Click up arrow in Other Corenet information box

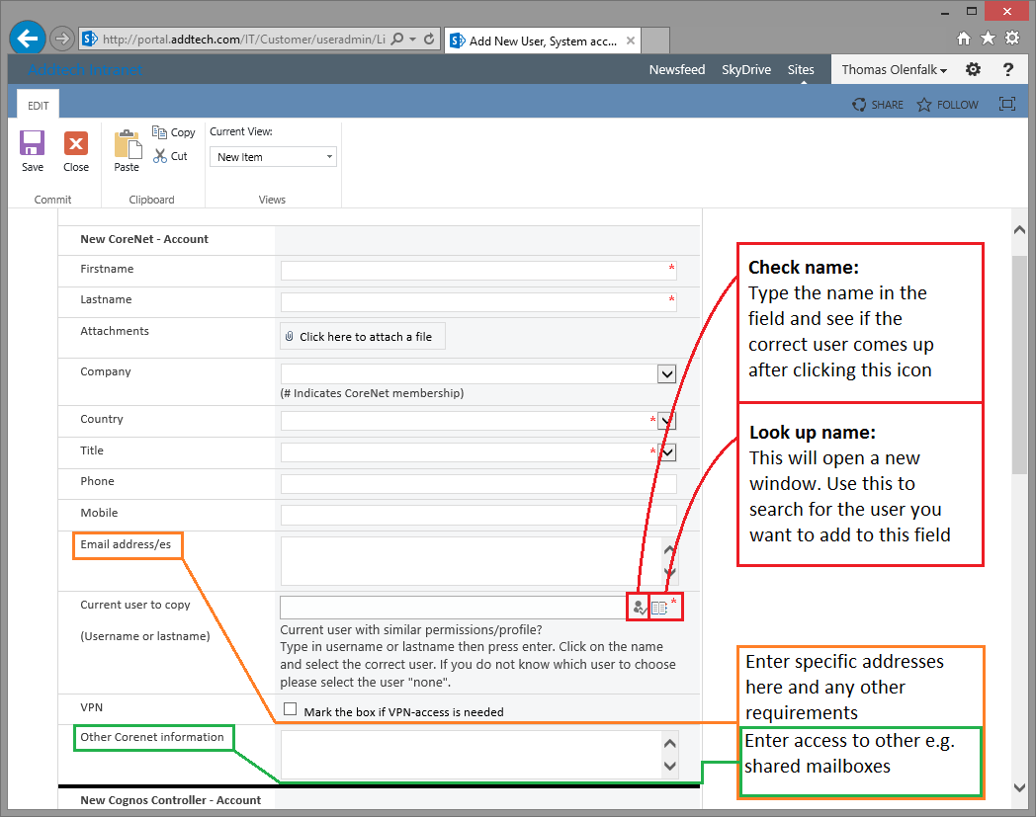tap(670, 743)
